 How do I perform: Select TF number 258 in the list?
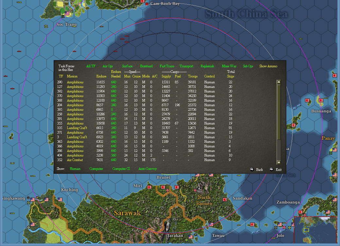(59, 114)
